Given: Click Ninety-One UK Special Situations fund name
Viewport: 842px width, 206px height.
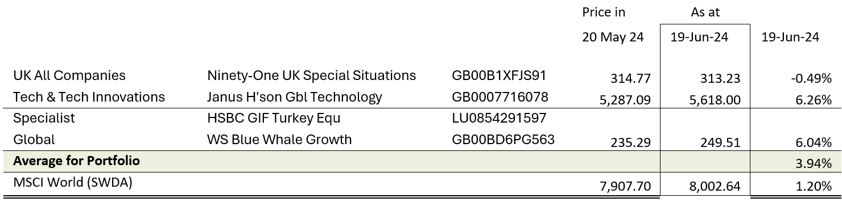Looking at the screenshot, I should click(312, 75).
